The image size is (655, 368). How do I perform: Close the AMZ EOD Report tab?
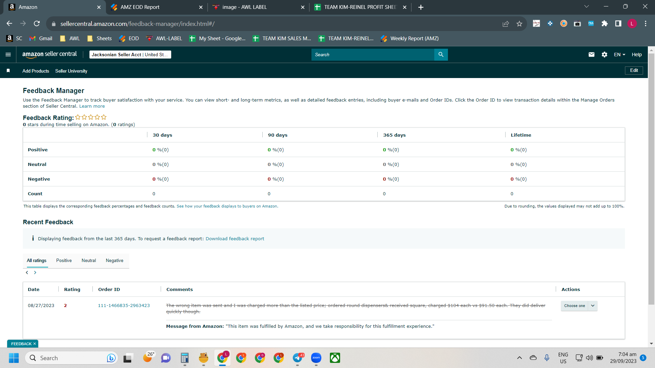tap(201, 7)
